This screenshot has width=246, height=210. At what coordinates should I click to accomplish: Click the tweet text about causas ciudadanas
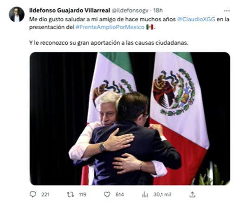pos(109,43)
